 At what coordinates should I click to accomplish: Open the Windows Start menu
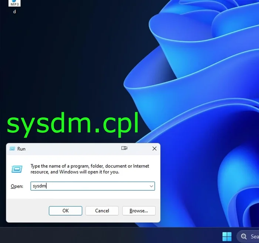(x=227, y=236)
